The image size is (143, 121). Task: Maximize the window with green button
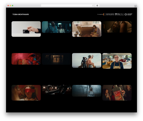pyautogui.click(x=13, y=5)
